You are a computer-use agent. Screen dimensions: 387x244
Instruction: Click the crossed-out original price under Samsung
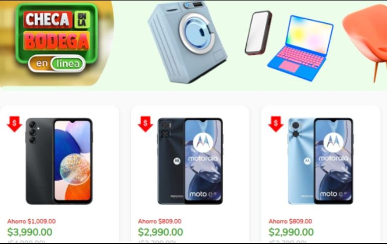pos(27,241)
